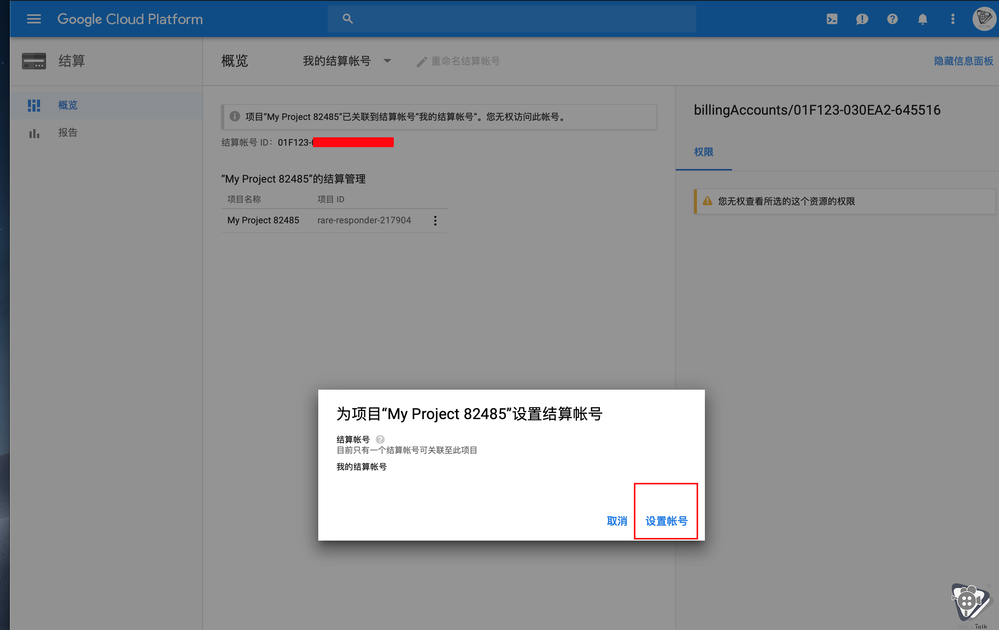Click the Google Cloud Platform logo
The image size is (999, 630).
point(130,19)
